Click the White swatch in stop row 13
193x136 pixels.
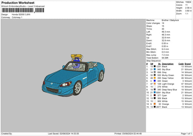[x=155, y=101]
